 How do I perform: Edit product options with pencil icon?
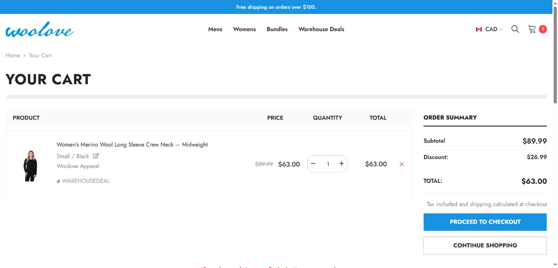pos(96,156)
